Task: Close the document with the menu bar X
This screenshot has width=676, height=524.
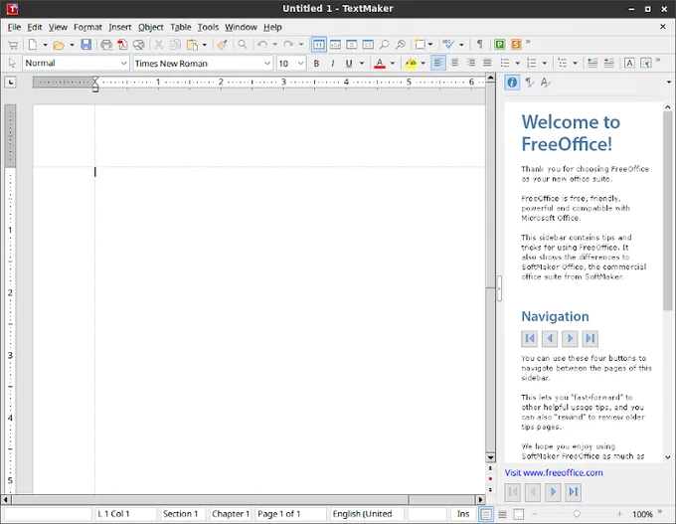Action: pos(663,27)
